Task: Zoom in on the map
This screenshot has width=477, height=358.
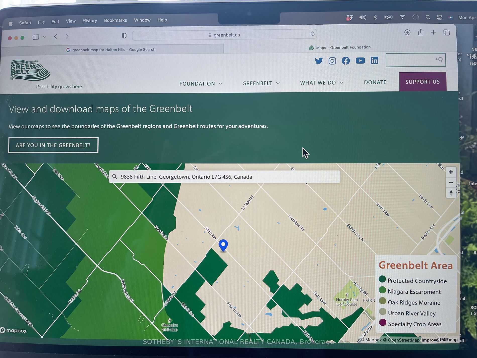Action: click(x=451, y=172)
